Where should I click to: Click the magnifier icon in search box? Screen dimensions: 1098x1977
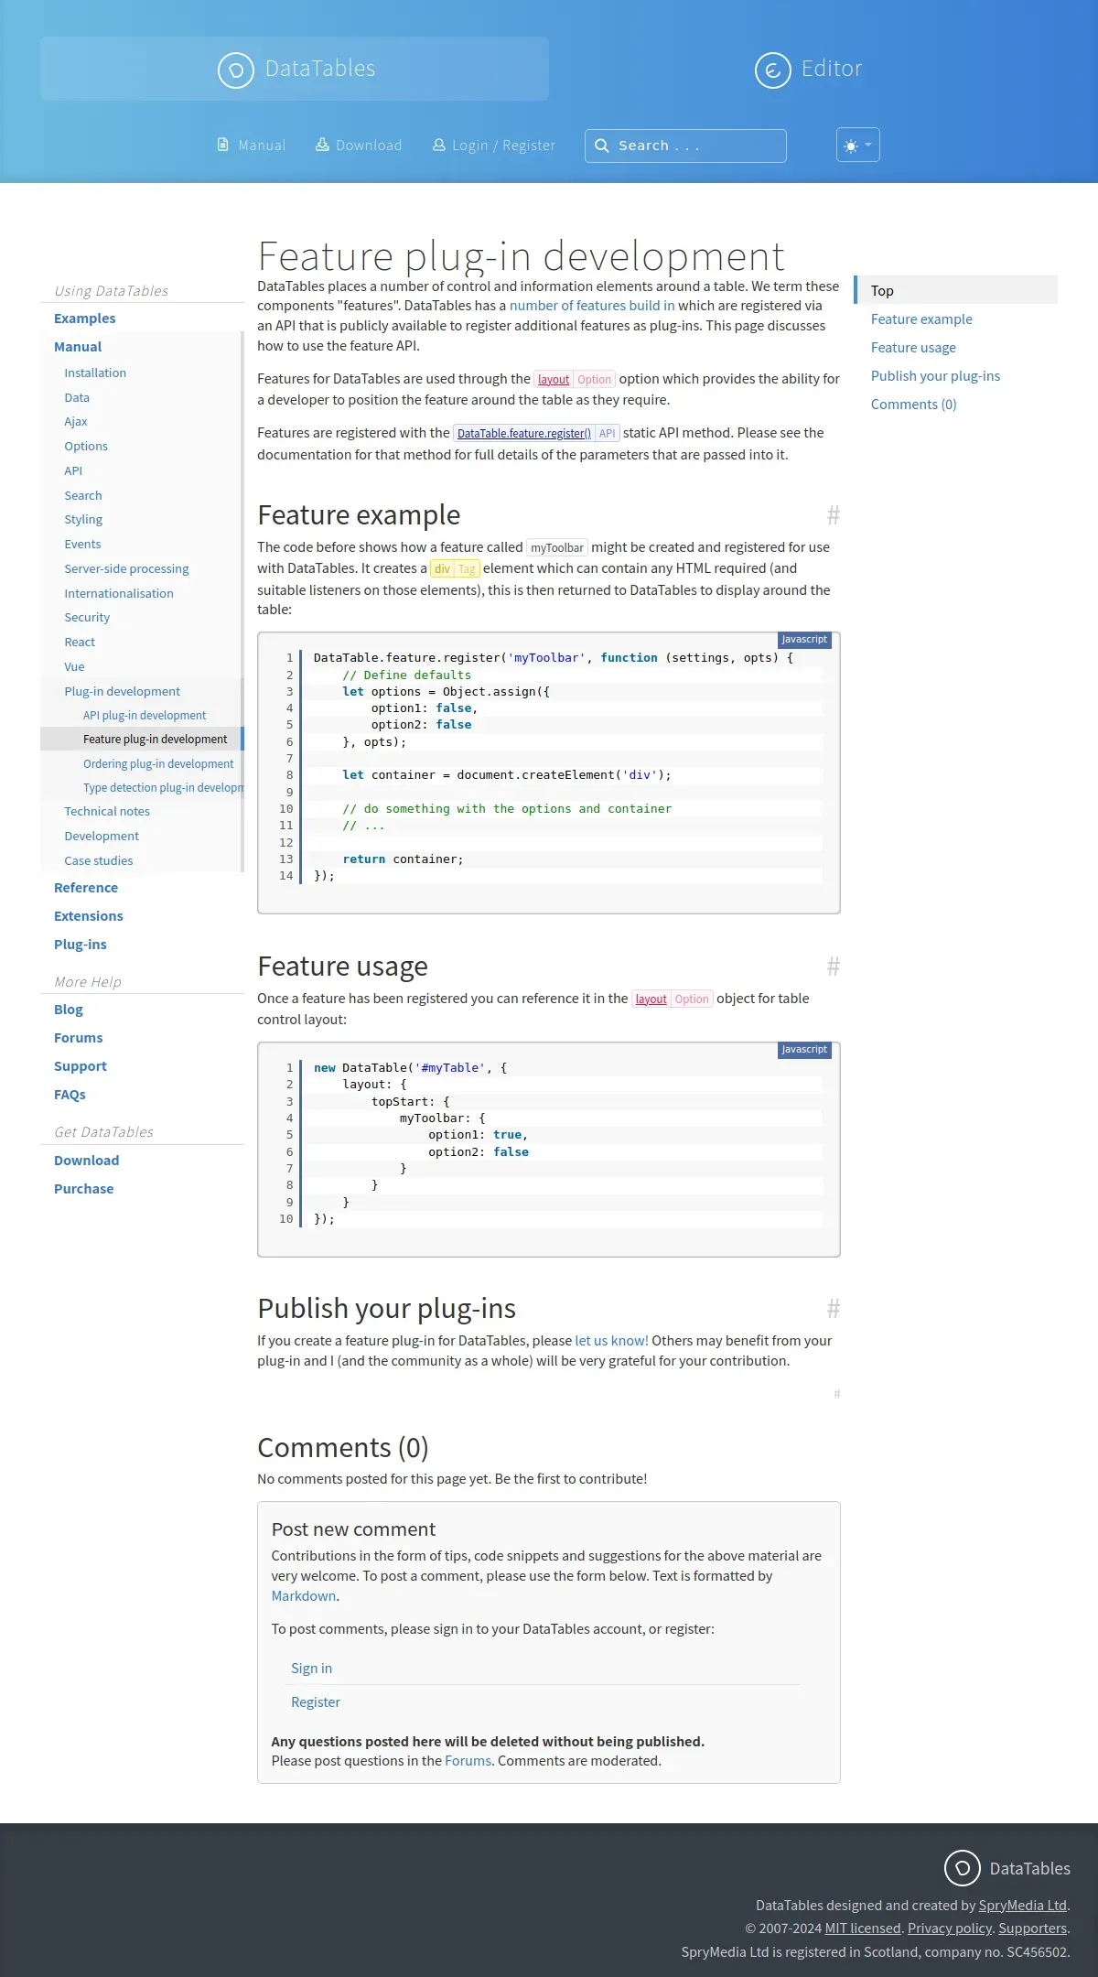(602, 146)
